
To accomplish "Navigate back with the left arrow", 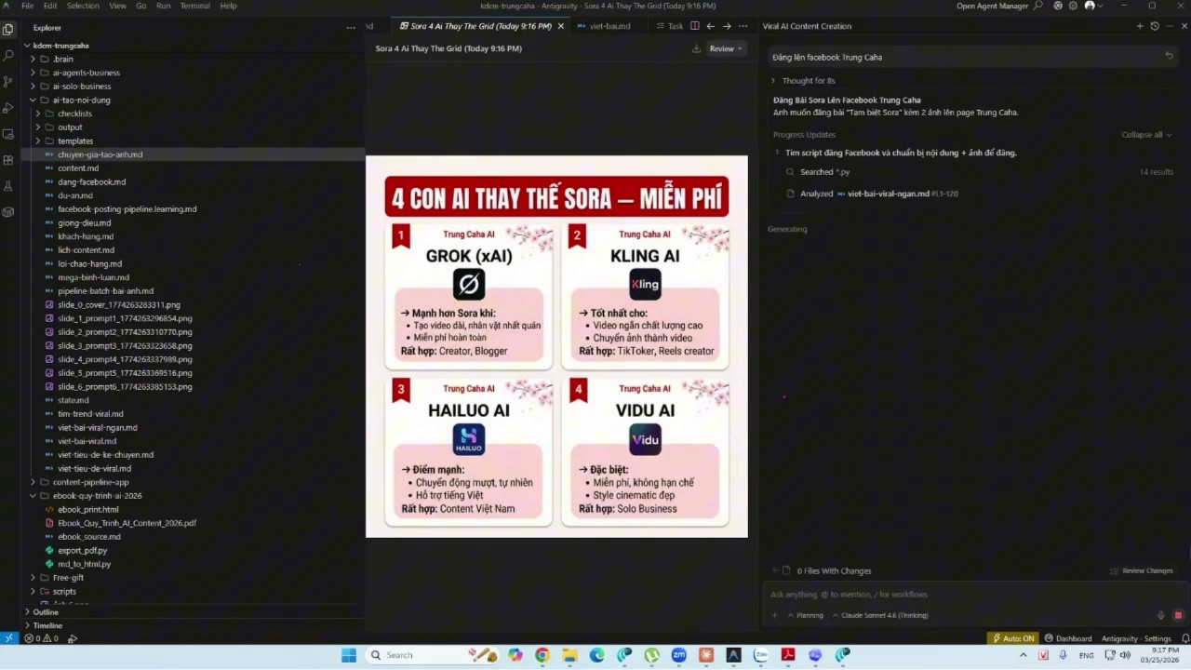I will (x=711, y=26).
